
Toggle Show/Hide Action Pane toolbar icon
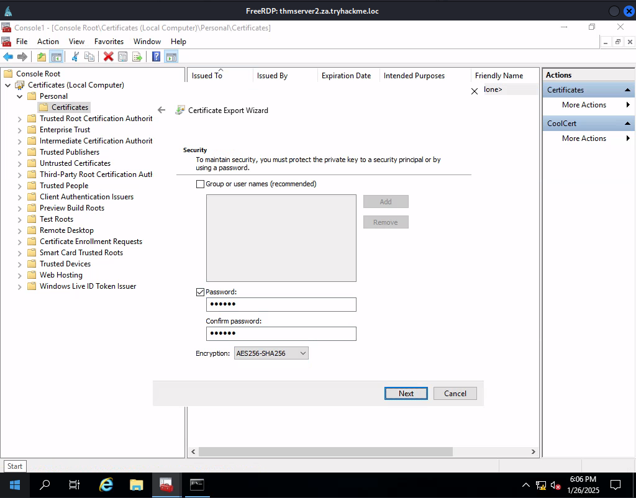point(171,57)
